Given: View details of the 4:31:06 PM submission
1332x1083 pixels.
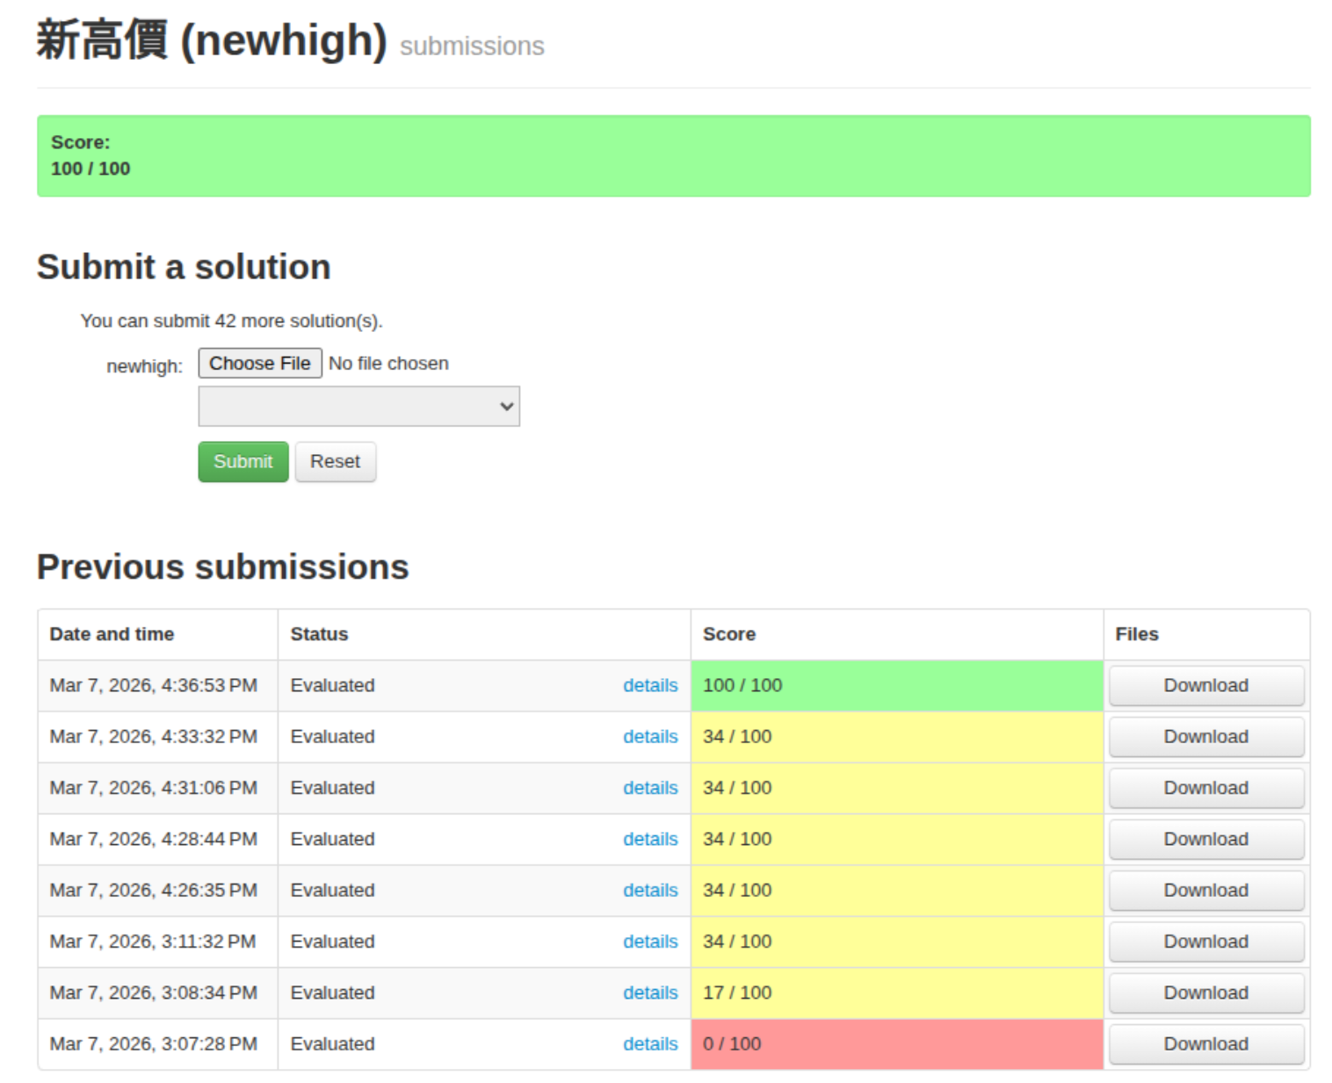Looking at the screenshot, I should click(x=649, y=789).
